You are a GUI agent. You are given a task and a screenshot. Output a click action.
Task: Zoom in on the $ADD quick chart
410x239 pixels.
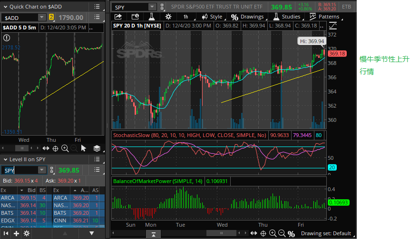[x=65, y=148]
